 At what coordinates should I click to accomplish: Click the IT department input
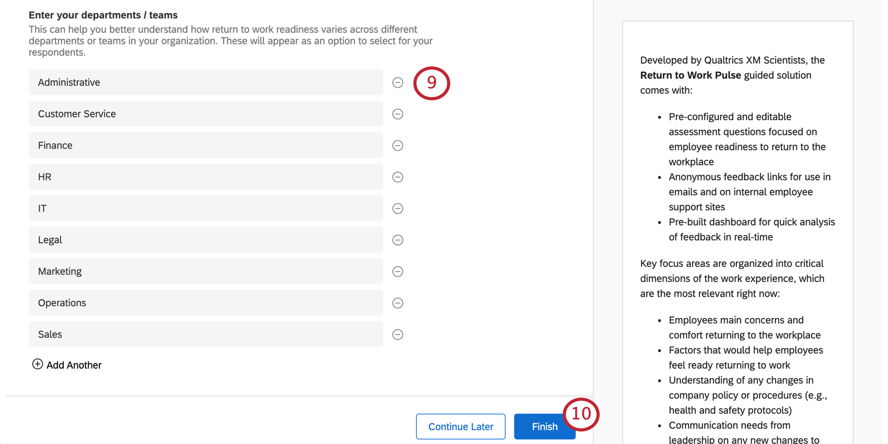205,208
